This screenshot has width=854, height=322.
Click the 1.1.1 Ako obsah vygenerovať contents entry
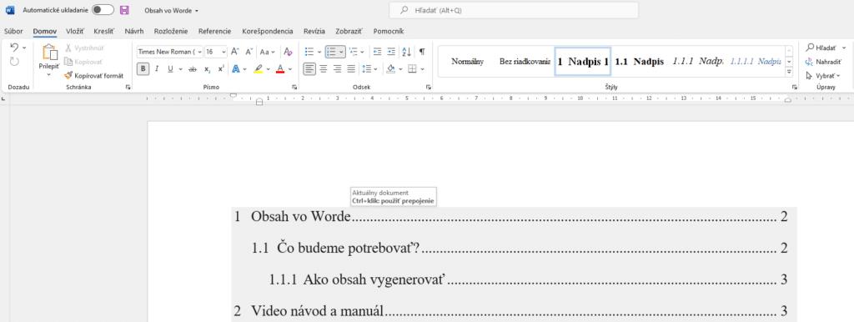[528, 280]
